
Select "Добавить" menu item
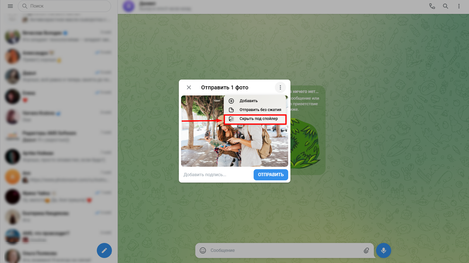(x=249, y=101)
